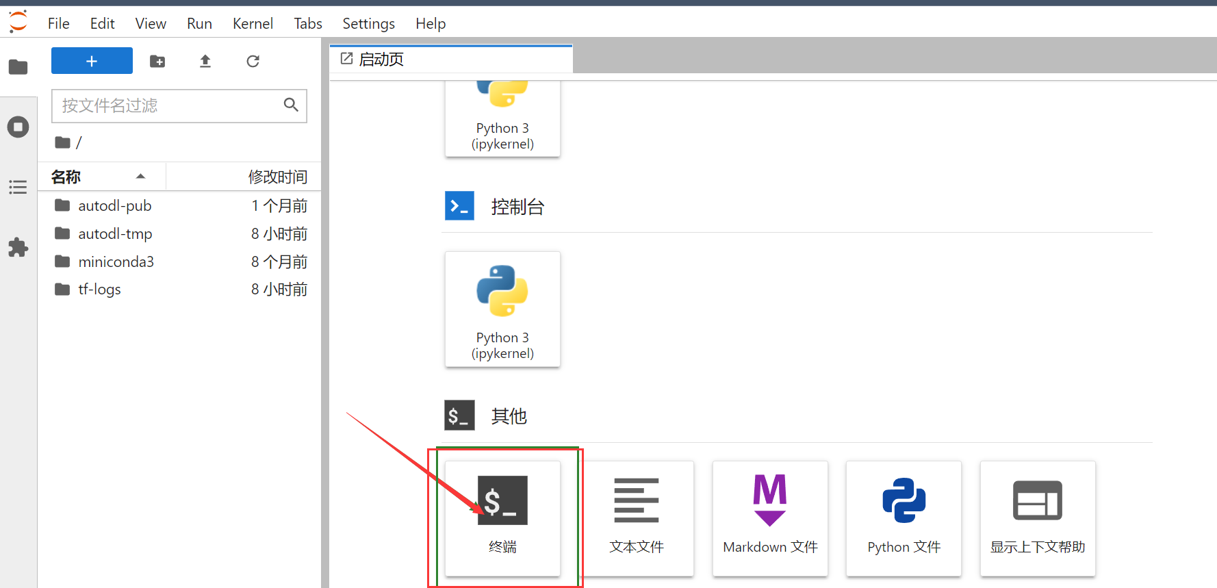Create a new folder via toolbar icon
The image size is (1217, 588).
(157, 62)
